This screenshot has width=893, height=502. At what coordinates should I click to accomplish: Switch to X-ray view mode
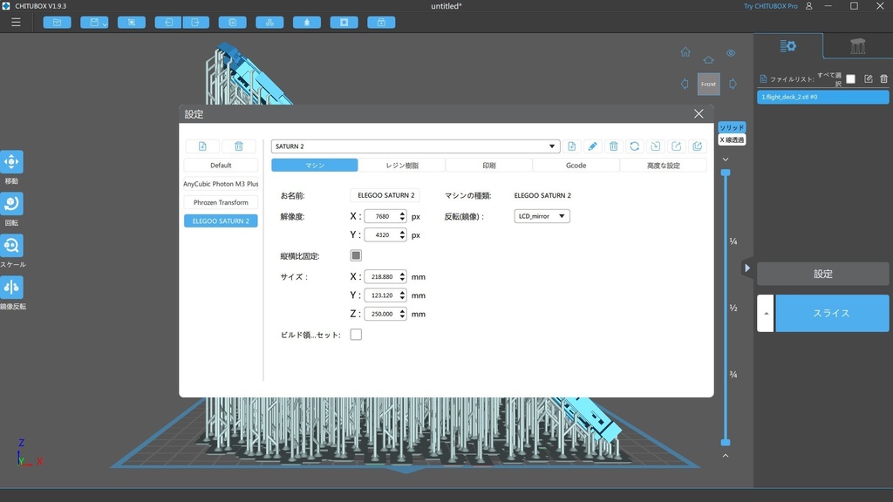(x=732, y=139)
